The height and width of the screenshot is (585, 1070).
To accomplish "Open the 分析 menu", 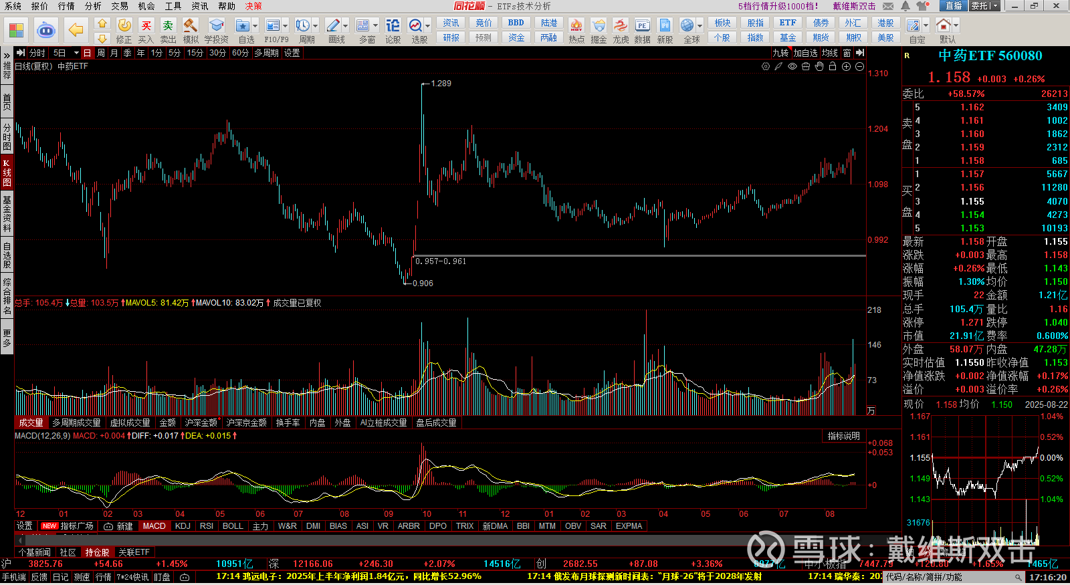I will point(93,6).
